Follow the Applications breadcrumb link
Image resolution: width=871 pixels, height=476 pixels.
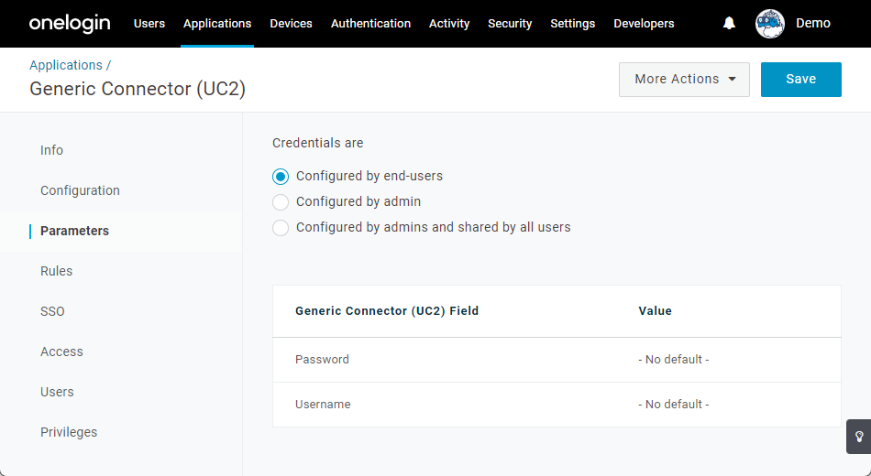(x=65, y=65)
